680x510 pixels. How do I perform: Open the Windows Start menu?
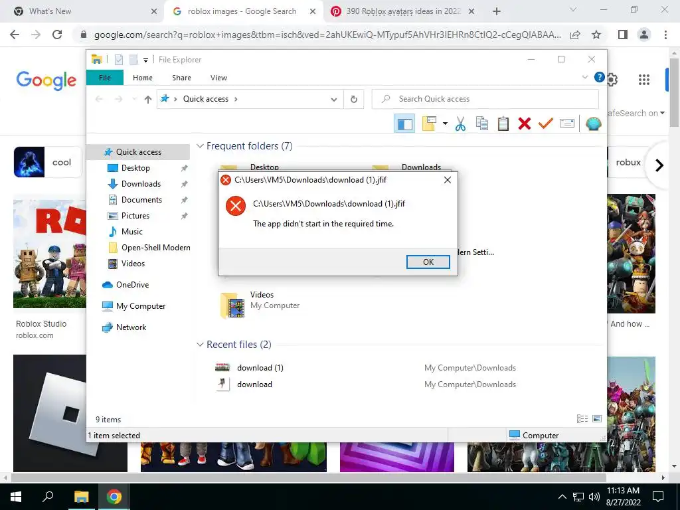16,497
